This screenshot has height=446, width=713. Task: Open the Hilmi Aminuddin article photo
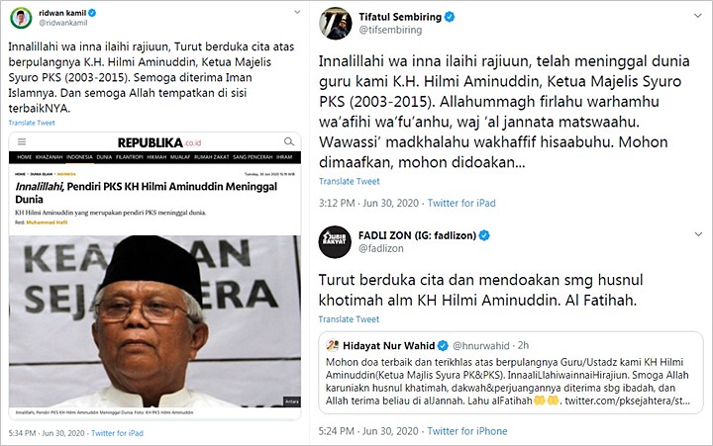154,321
